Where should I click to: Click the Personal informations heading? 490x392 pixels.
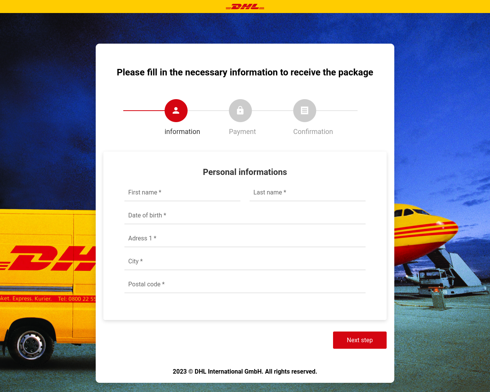pos(245,172)
